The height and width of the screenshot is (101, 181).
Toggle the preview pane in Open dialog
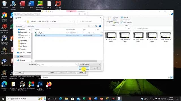click(x=96, y=26)
